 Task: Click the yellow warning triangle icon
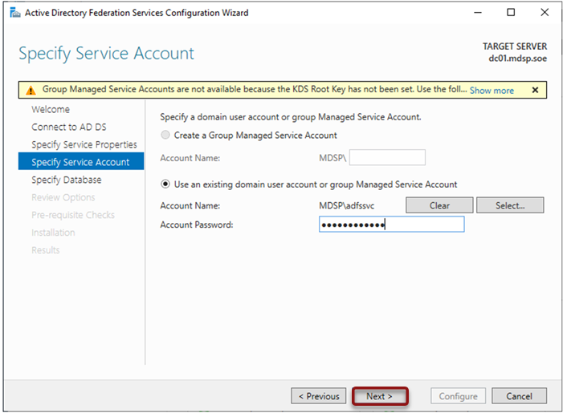(31, 91)
